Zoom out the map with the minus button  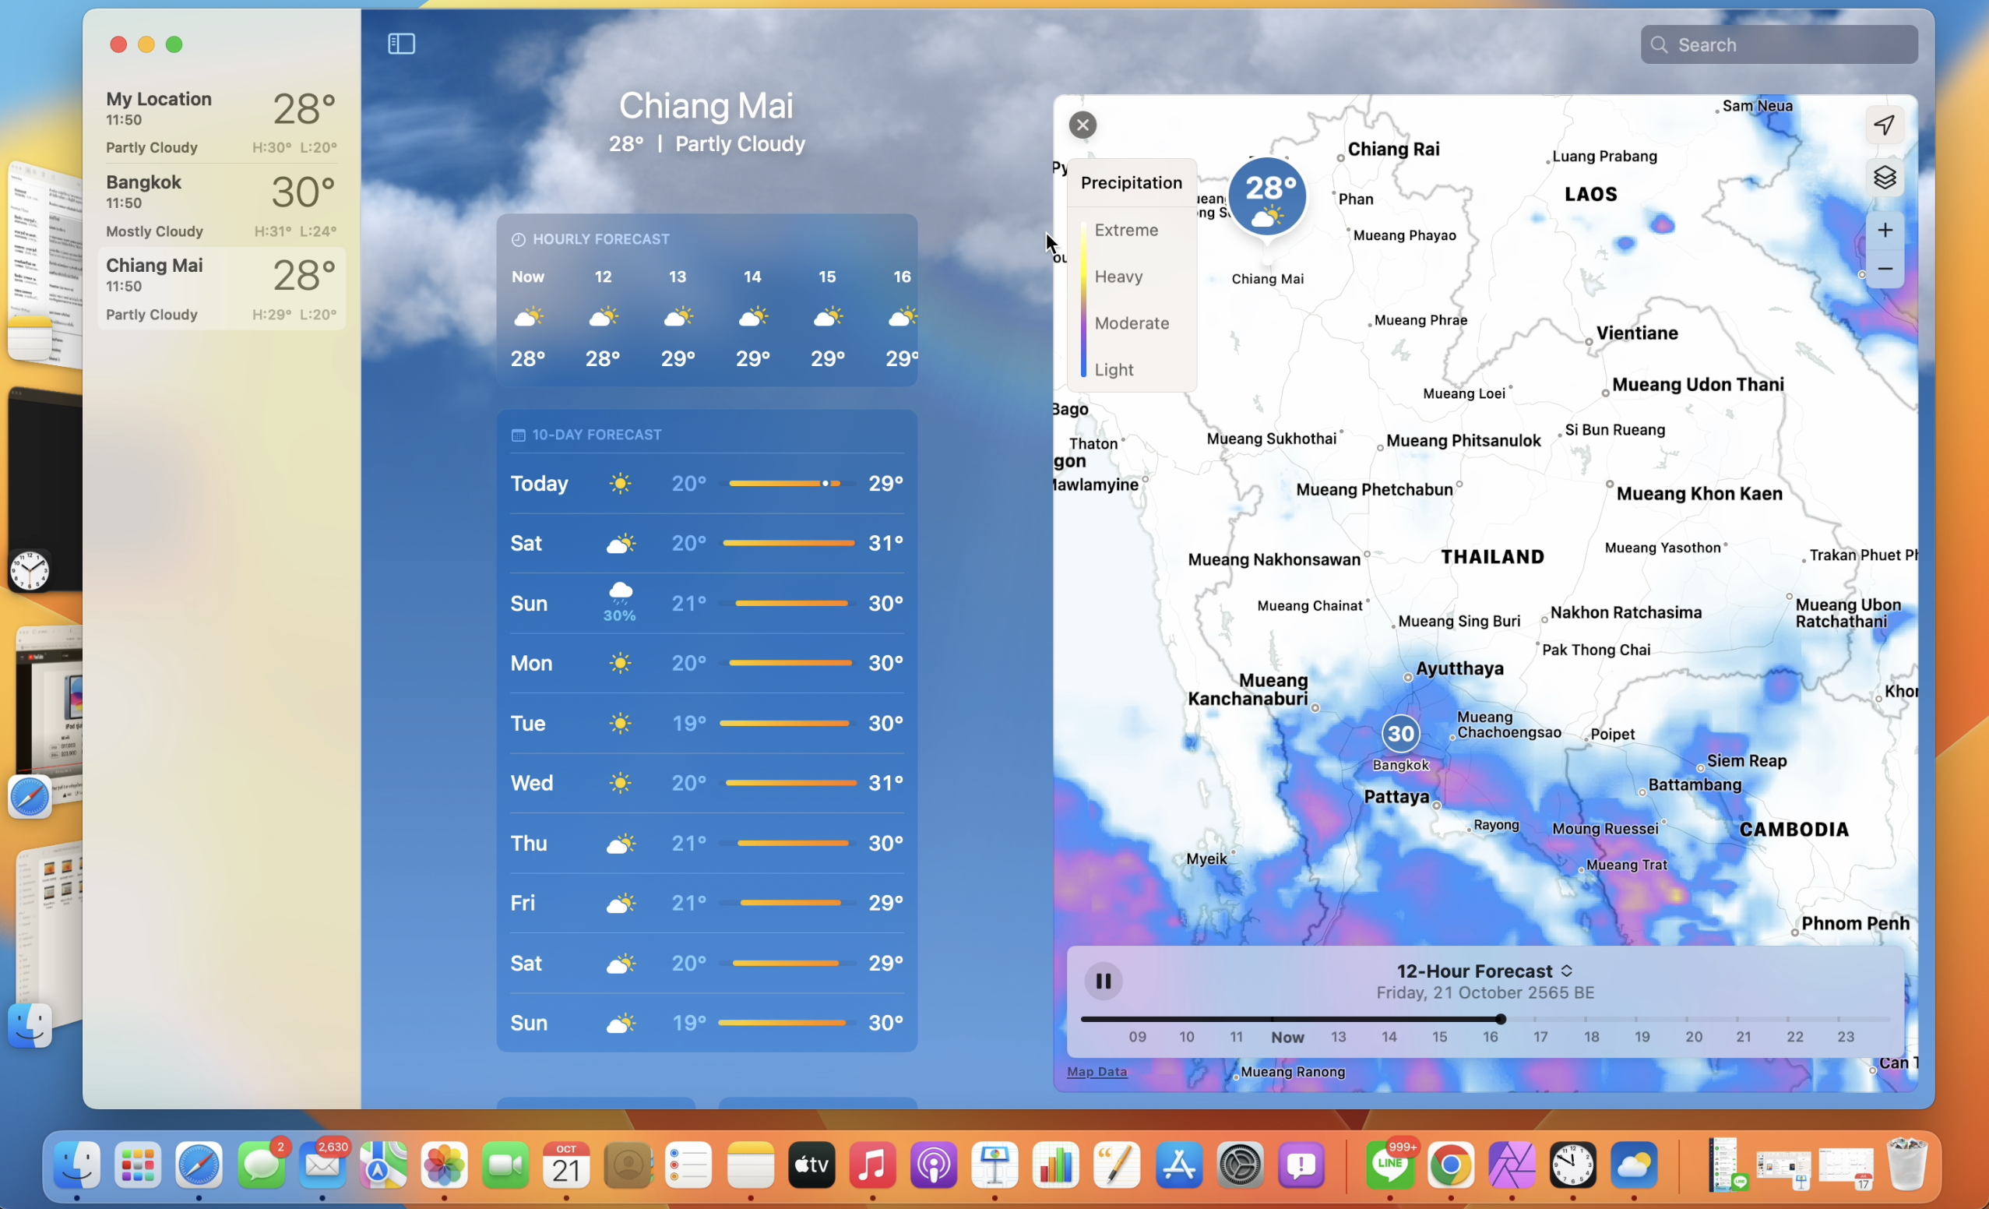pyautogui.click(x=1884, y=269)
